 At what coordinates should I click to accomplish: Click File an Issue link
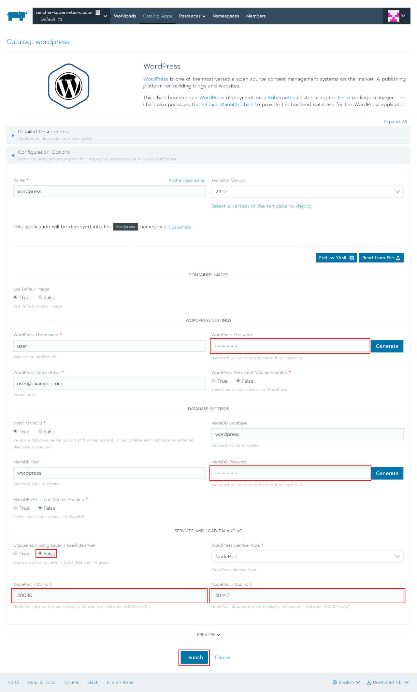tap(120, 682)
